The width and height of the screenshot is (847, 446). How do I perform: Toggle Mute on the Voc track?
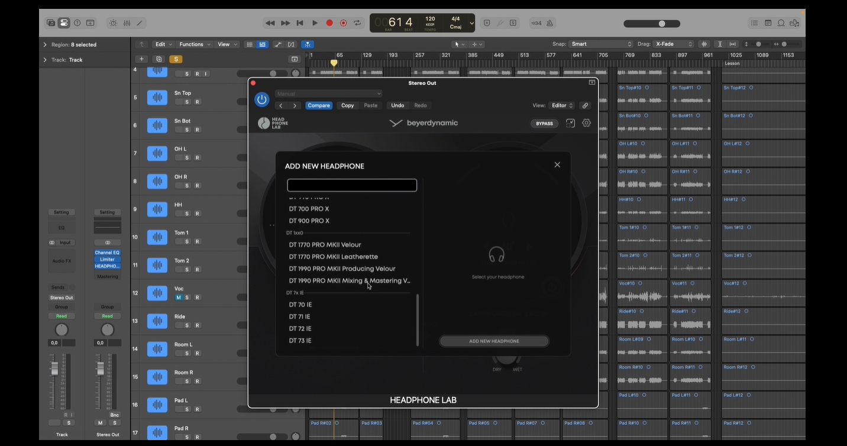click(x=178, y=298)
